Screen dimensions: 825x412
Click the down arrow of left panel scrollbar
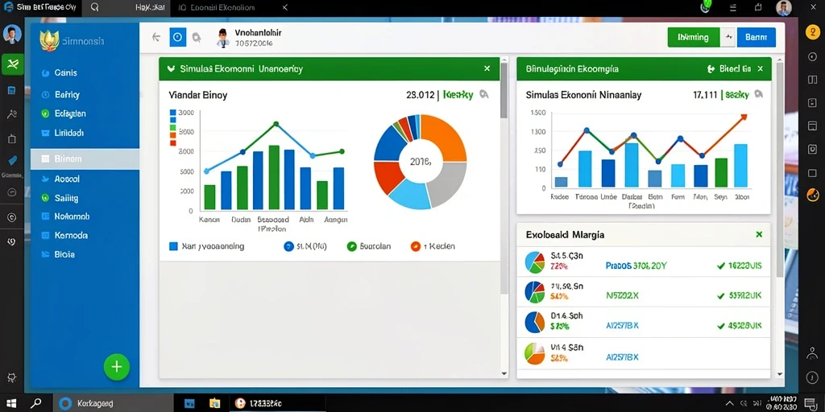(504, 373)
